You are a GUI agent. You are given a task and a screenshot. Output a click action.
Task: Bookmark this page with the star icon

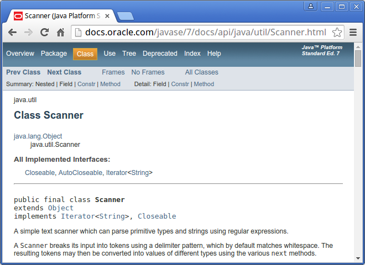click(x=337, y=33)
